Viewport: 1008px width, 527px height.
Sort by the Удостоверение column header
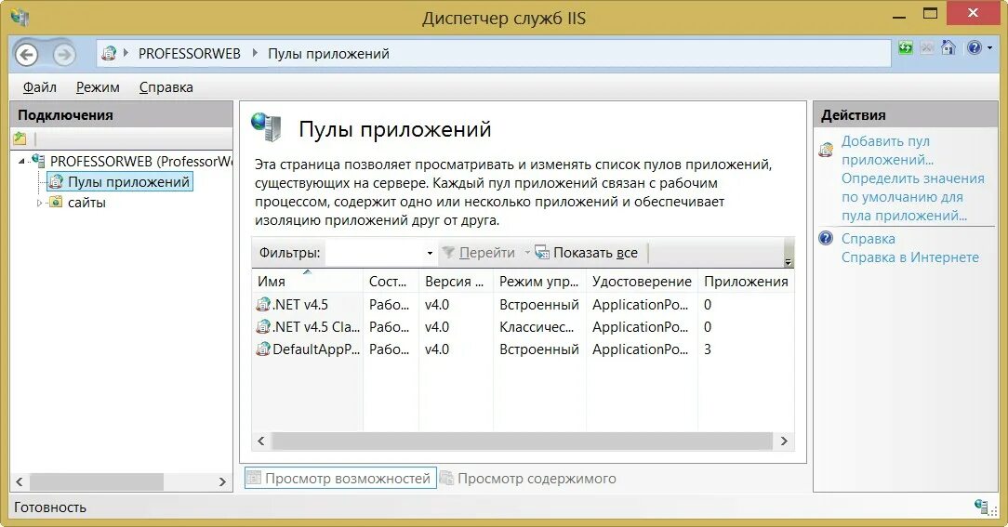pyautogui.click(x=642, y=282)
